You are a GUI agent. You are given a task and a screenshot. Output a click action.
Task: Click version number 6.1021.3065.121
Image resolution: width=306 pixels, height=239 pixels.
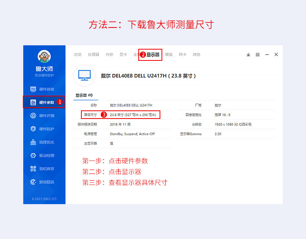click(44, 199)
